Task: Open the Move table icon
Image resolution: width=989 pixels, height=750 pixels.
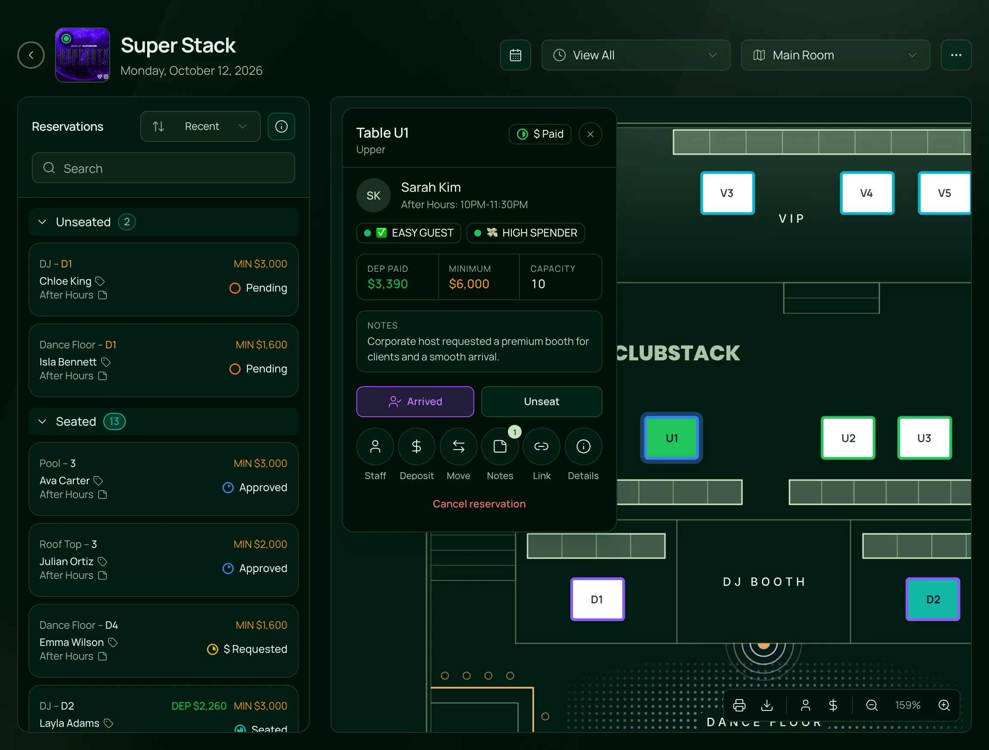Action: click(458, 447)
